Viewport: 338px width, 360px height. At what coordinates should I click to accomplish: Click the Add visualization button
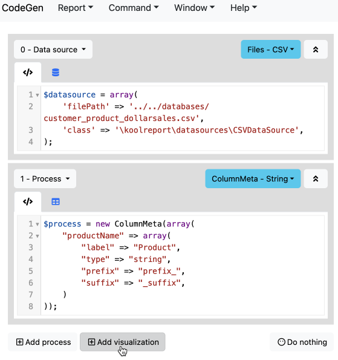[x=123, y=342]
